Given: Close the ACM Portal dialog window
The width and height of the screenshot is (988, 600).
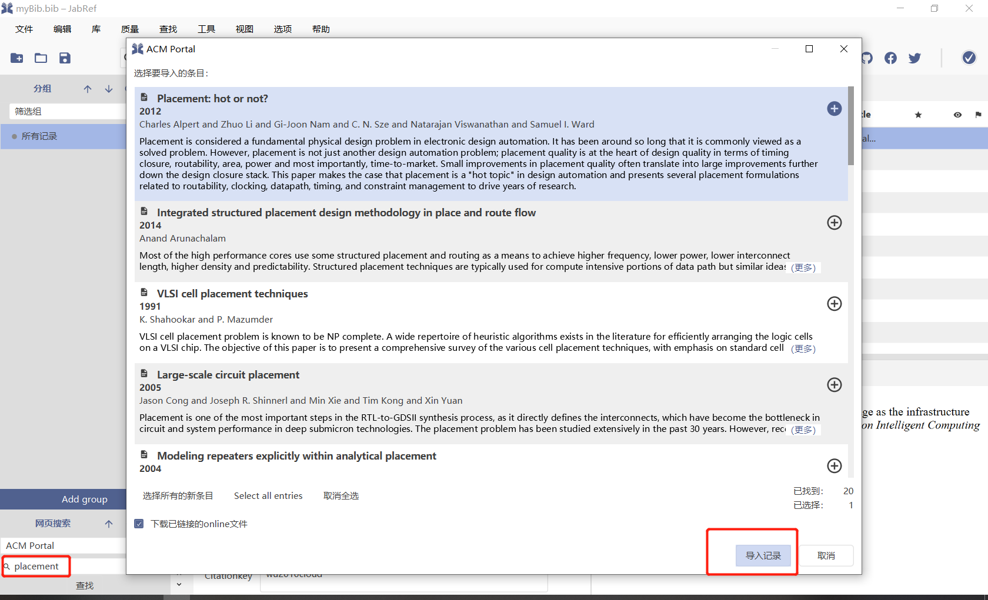Looking at the screenshot, I should [x=844, y=49].
